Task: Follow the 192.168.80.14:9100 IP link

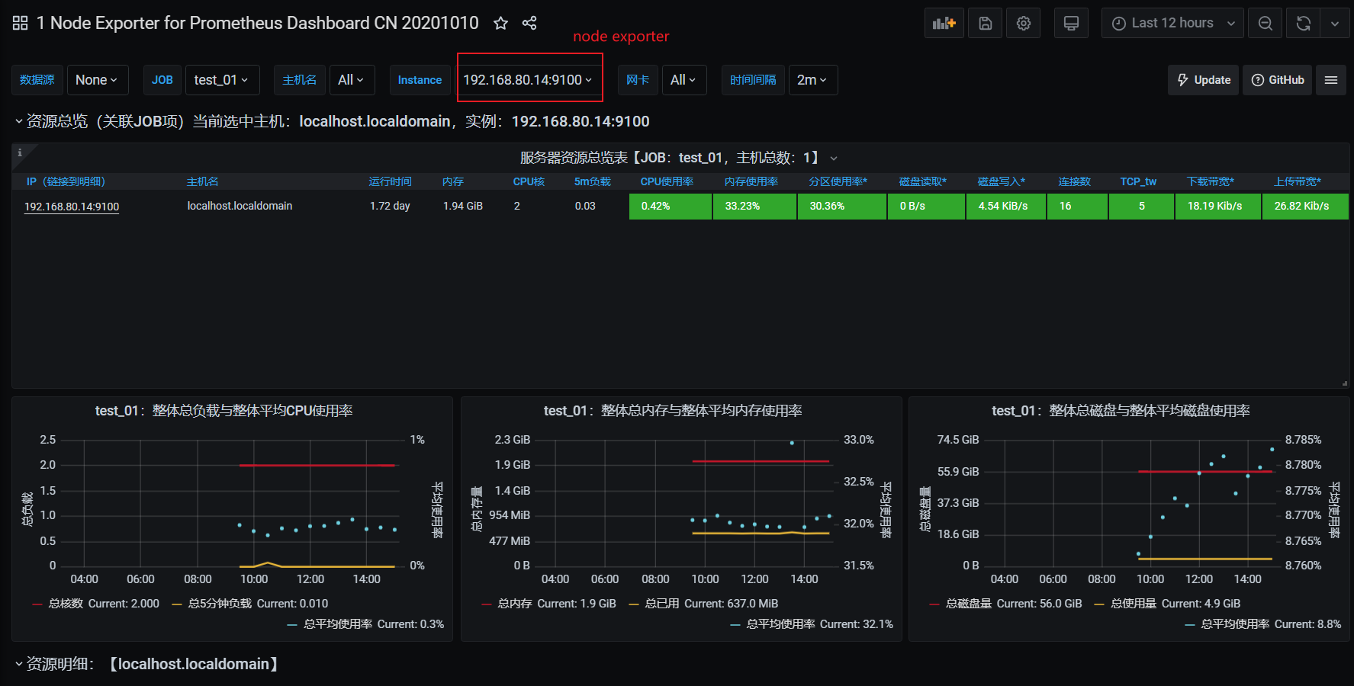Action: [x=72, y=207]
